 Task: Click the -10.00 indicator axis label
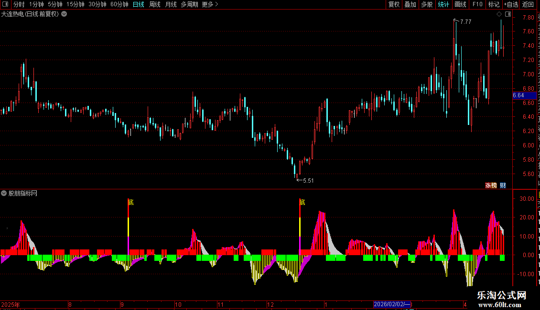(526, 274)
